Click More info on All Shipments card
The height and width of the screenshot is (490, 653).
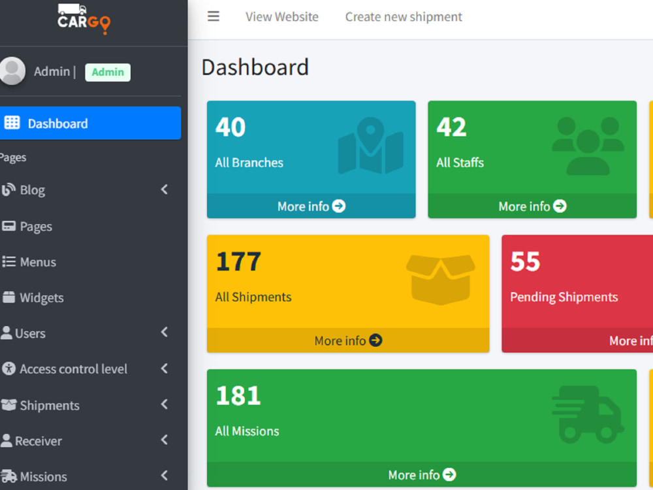tap(348, 340)
